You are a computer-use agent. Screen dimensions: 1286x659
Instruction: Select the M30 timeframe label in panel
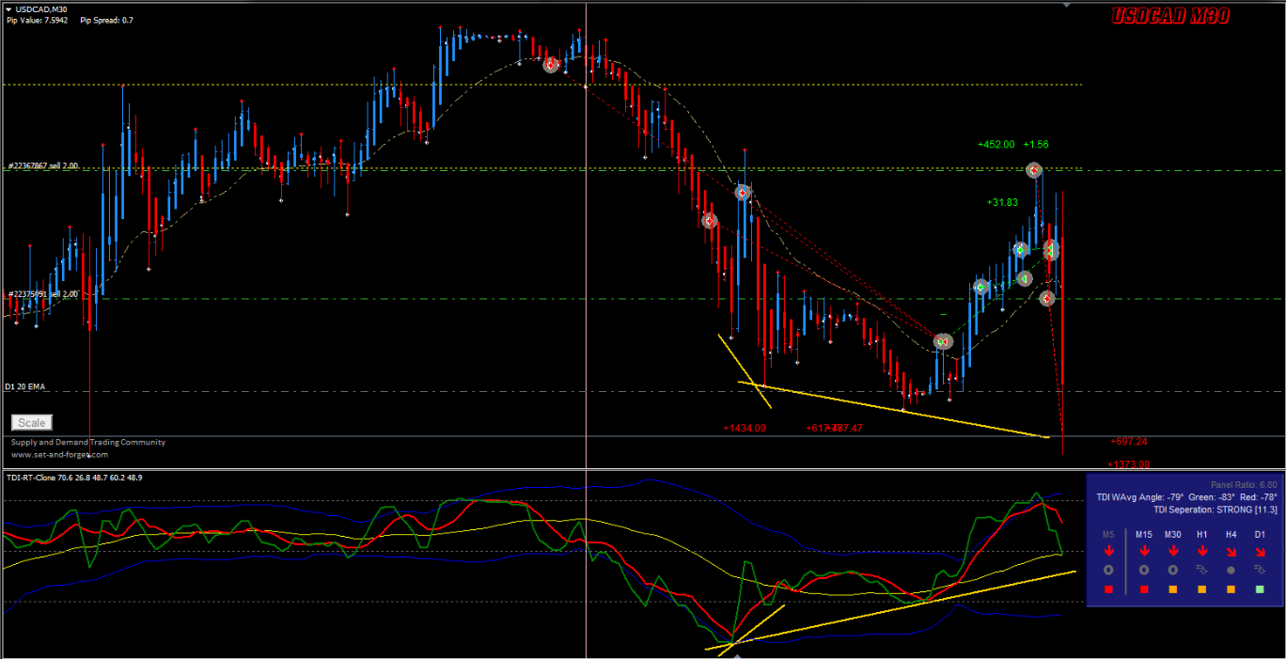1173,535
